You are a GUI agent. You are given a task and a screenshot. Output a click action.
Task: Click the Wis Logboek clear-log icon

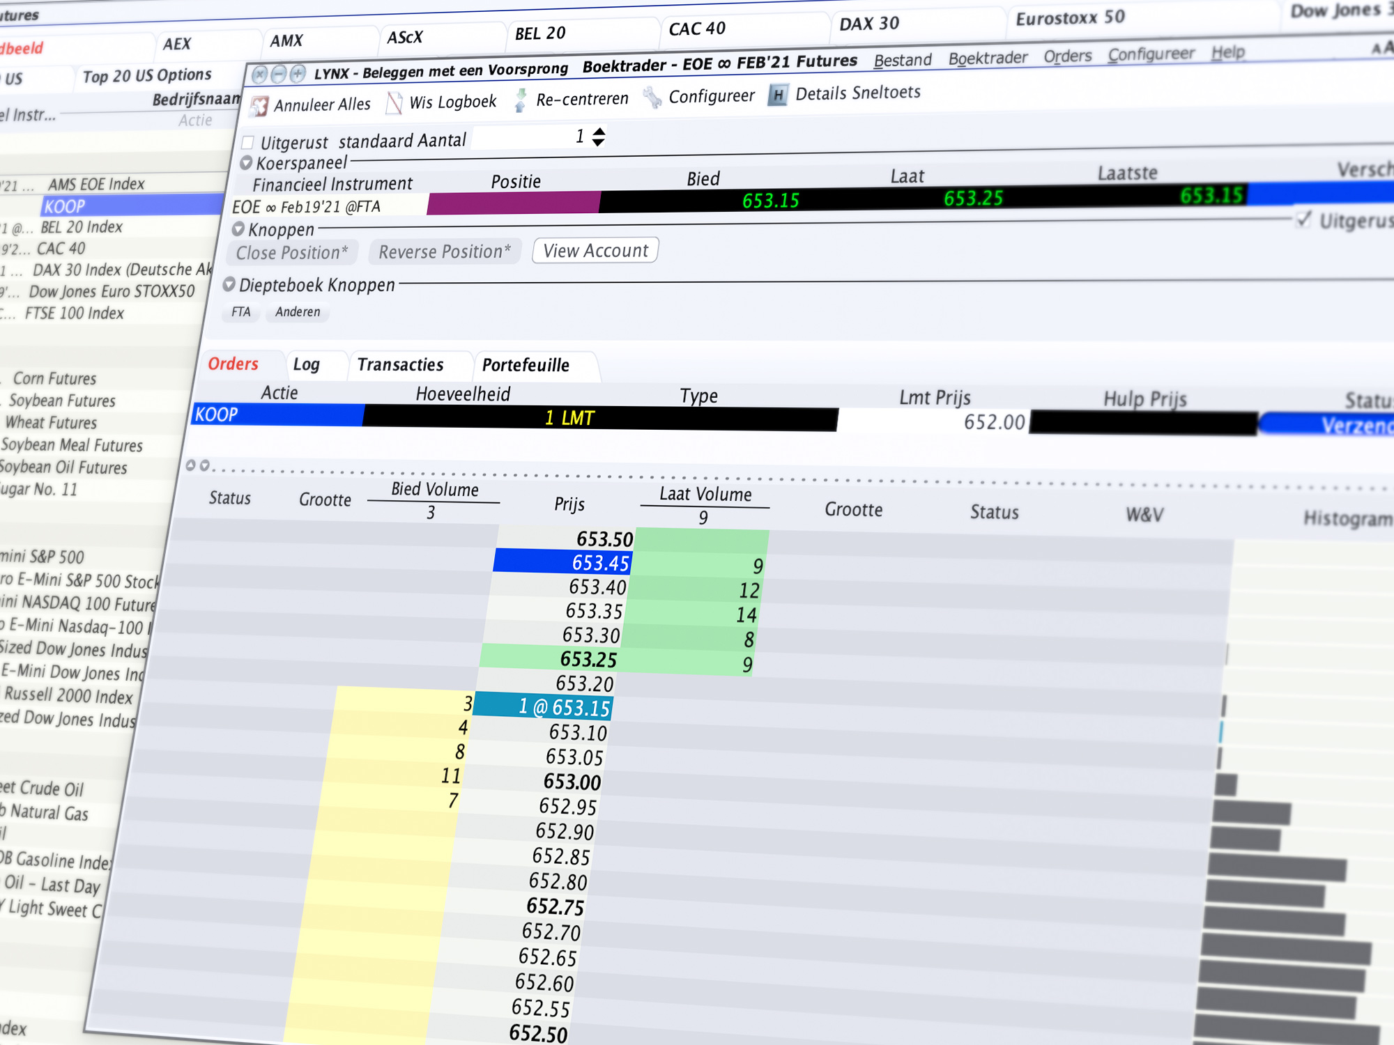click(395, 103)
